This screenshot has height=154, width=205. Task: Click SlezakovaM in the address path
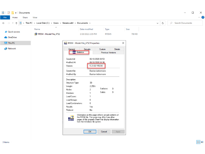click(x=68, y=23)
